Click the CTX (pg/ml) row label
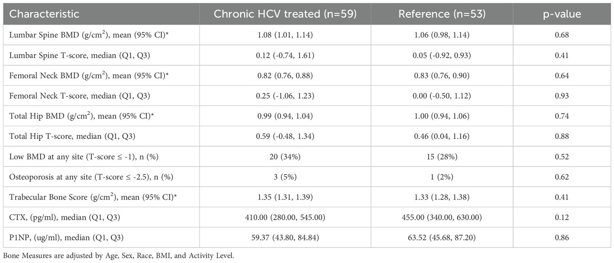Viewport: 614px width, 263px height. pos(58,218)
